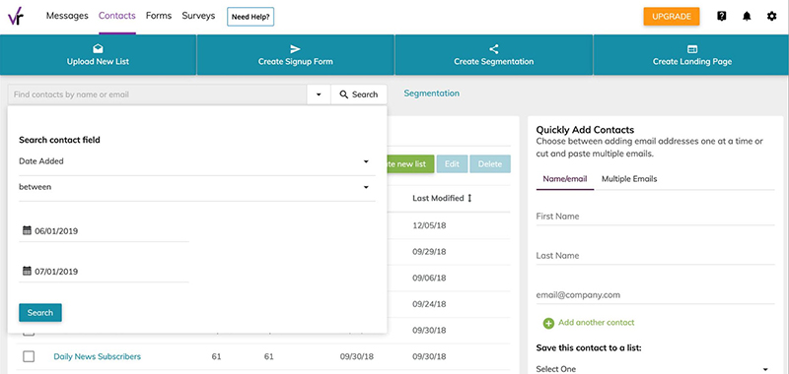This screenshot has width=789, height=374.
Task: Click the 09/29/18 last modified date
Action: click(429, 252)
